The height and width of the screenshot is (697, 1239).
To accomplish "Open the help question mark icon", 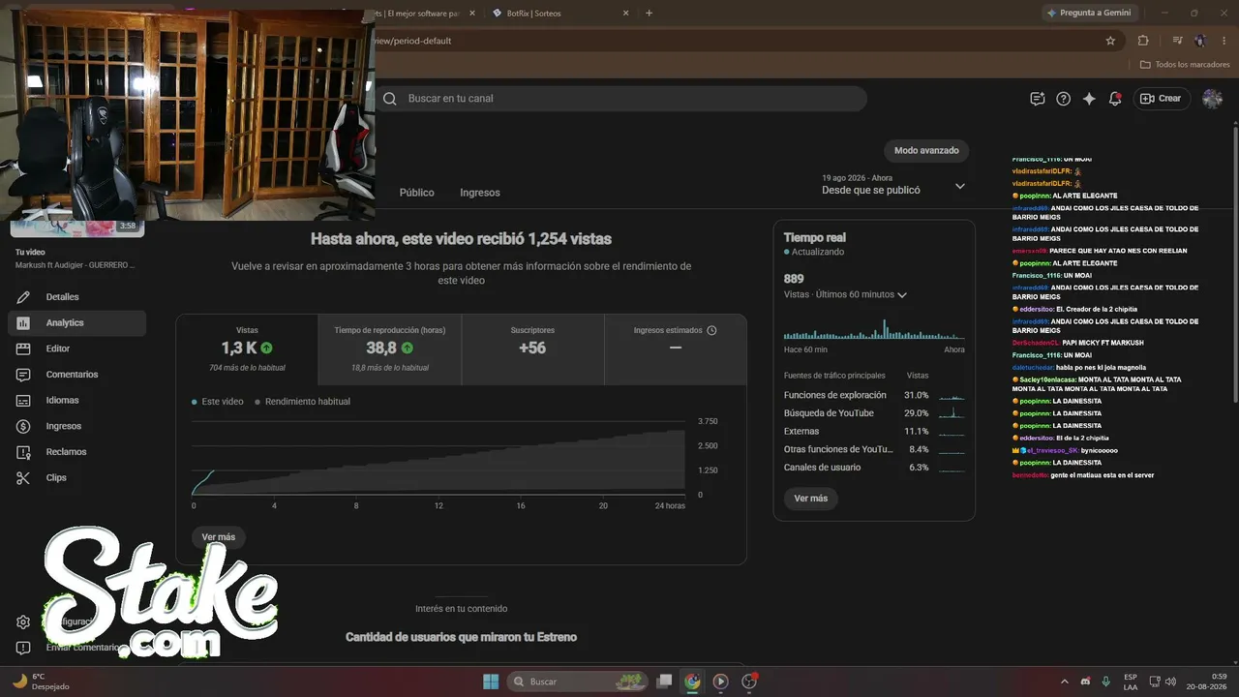I will coord(1064,99).
